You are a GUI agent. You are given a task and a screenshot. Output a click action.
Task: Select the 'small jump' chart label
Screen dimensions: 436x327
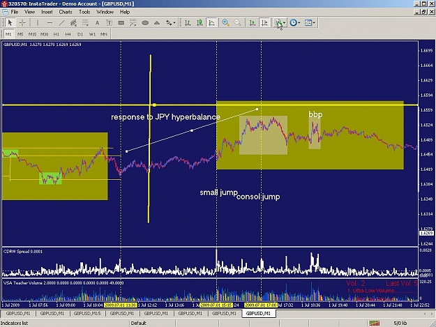click(x=219, y=192)
